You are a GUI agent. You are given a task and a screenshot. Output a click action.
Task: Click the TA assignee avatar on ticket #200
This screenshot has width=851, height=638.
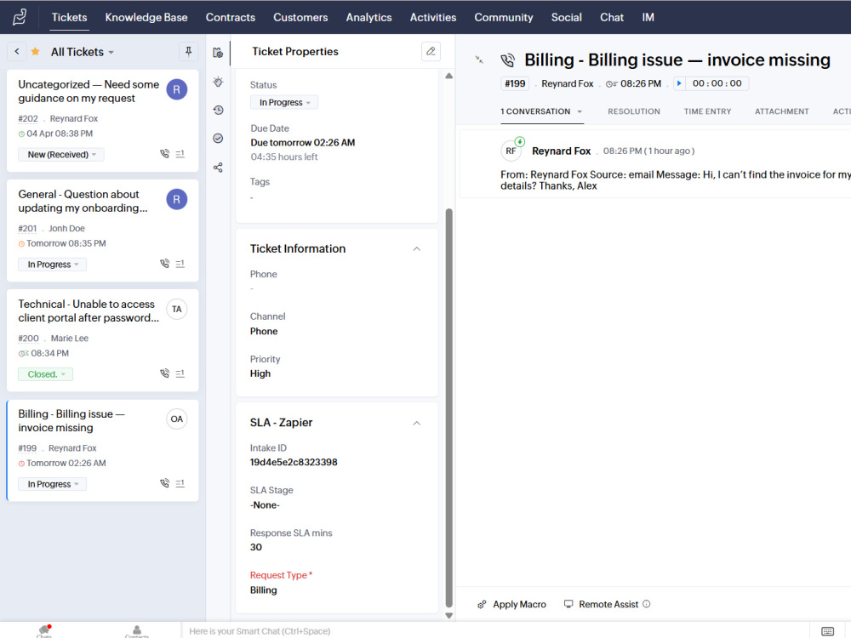point(177,310)
